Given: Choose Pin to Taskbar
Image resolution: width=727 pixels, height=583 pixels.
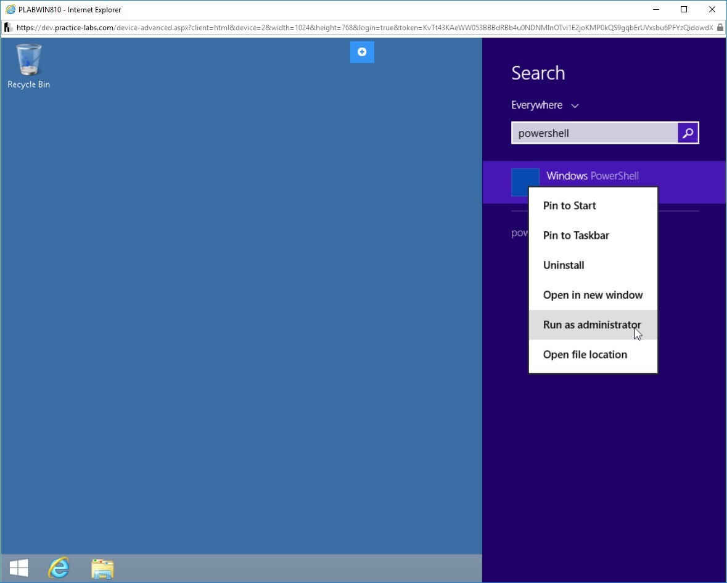Looking at the screenshot, I should point(593,235).
